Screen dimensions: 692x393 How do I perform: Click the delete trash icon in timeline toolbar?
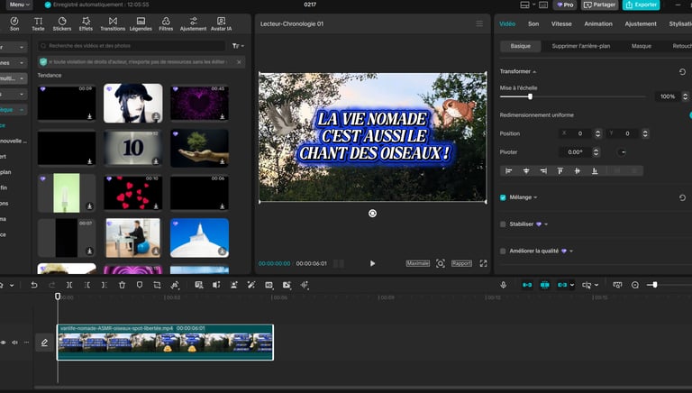[123, 285]
